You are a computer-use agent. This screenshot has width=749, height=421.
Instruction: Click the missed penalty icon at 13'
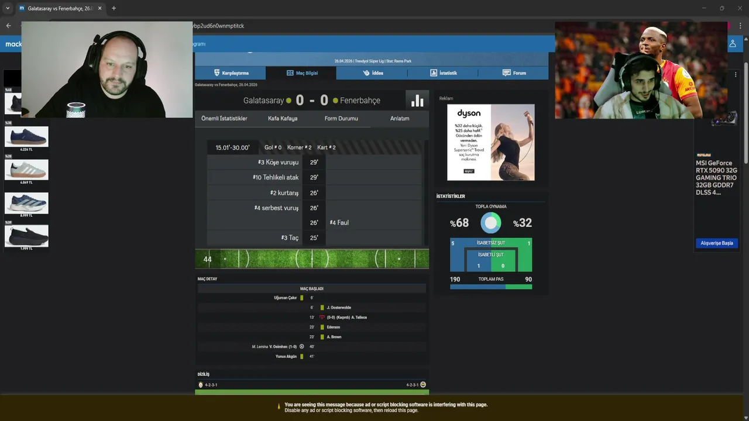tap(322, 318)
